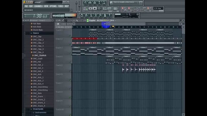Screen dimensions: 207x116
Task: Open the project info document icon
Action: point(105,15)
